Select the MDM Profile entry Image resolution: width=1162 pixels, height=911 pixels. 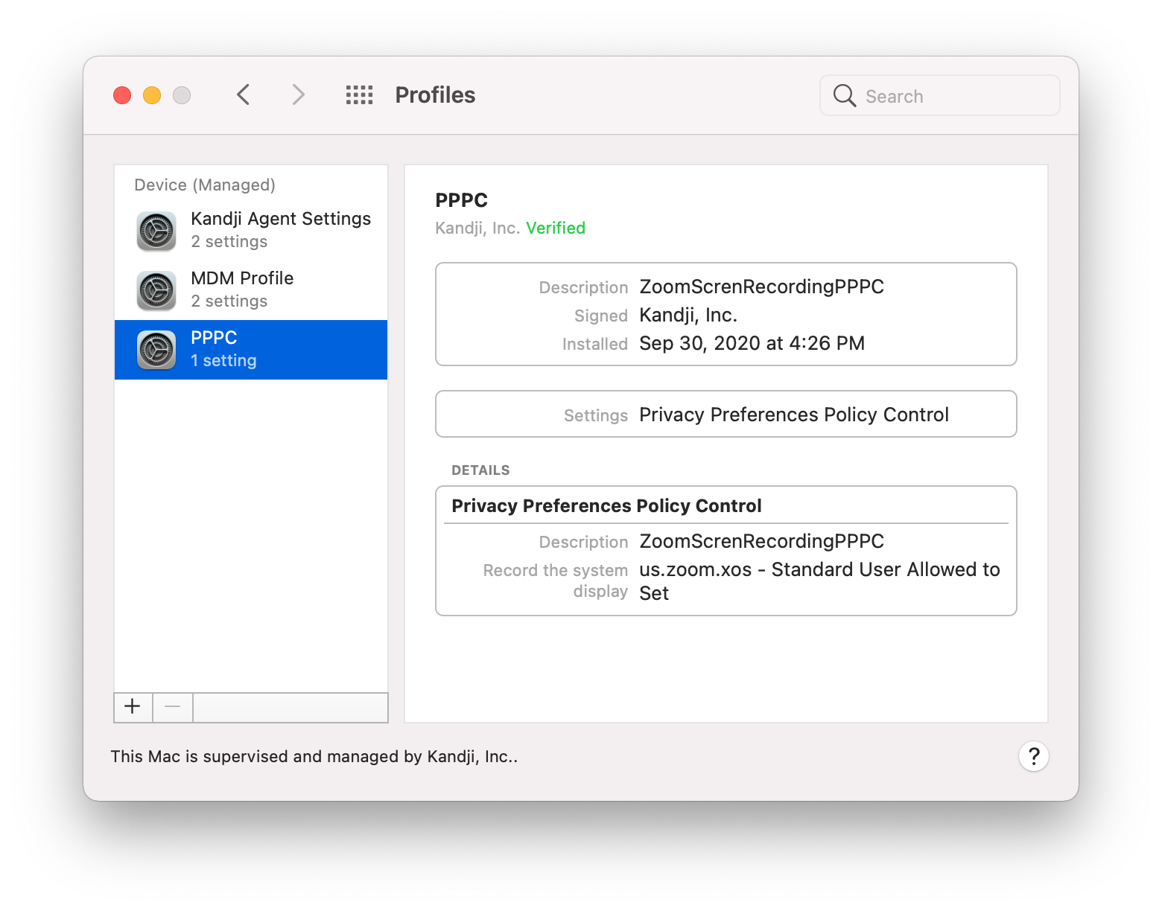point(242,289)
